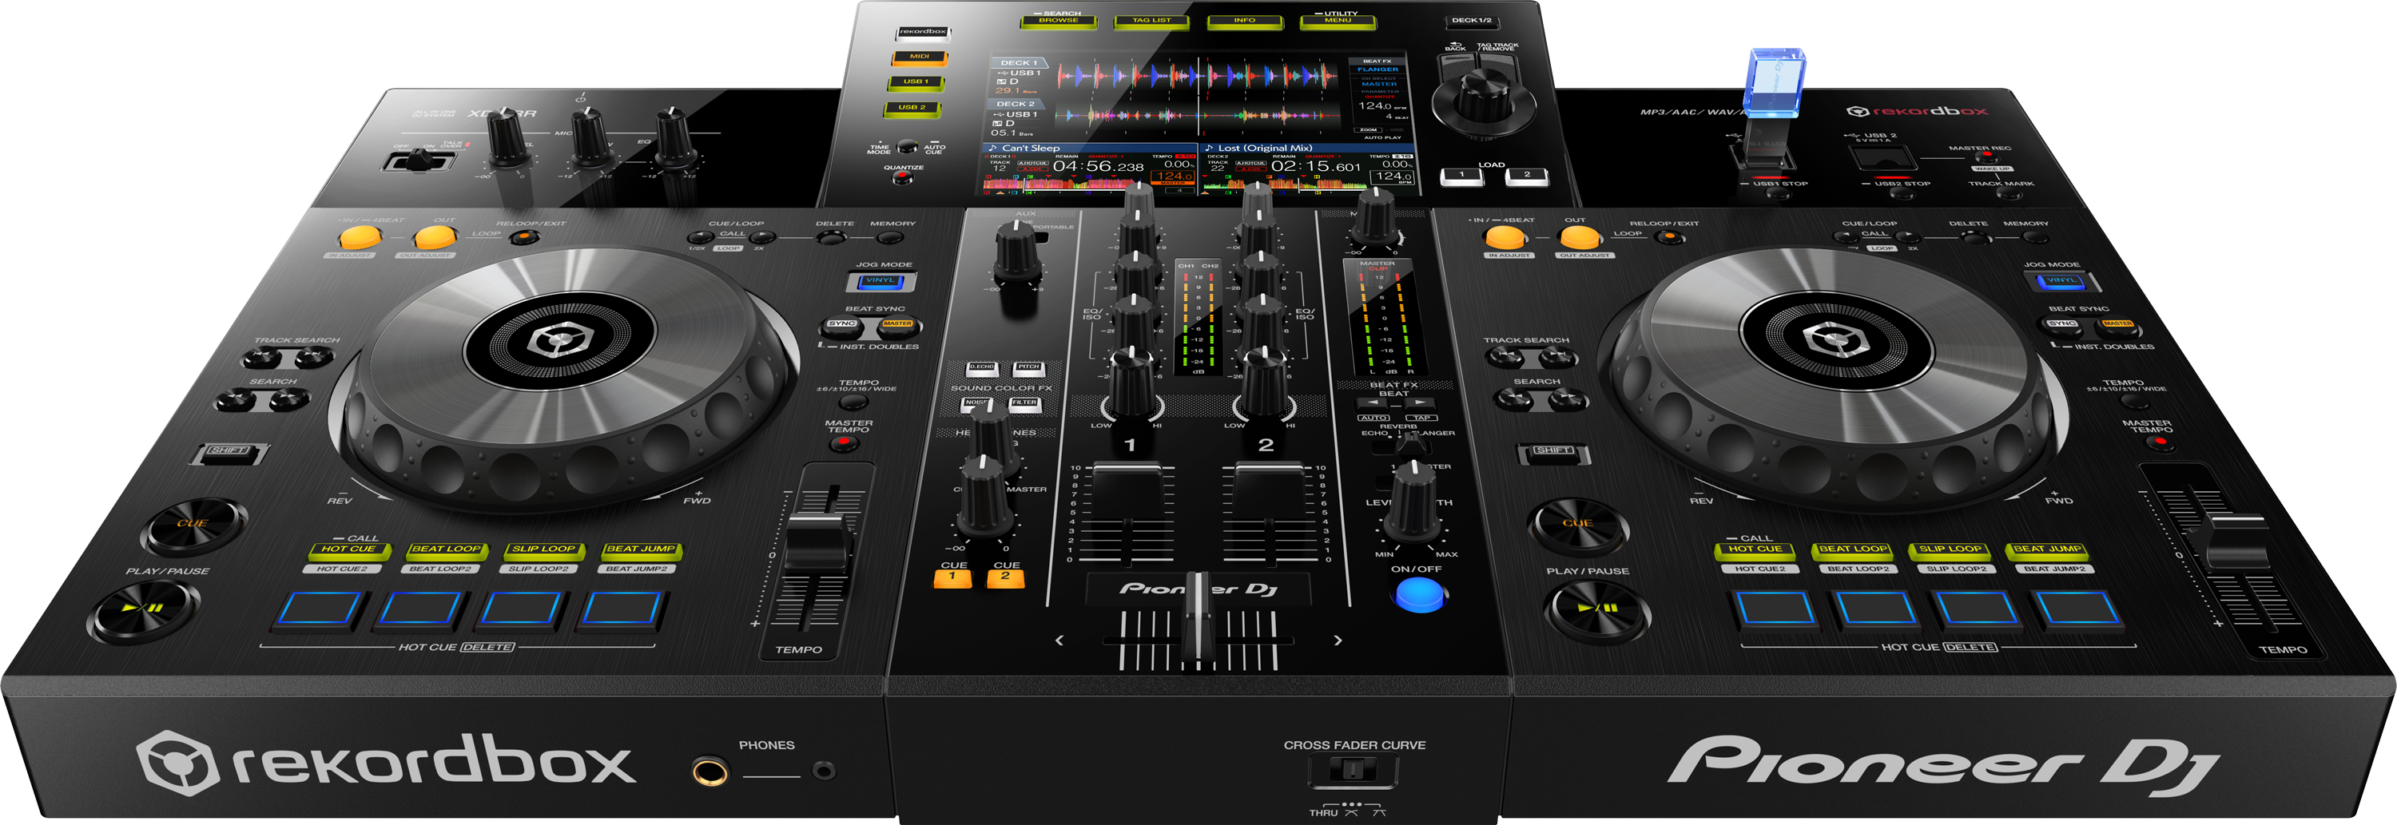The image size is (2397, 825).
Task: Touch the left deck's jog wheel center logo
Action: pyautogui.click(x=559, y=341)
